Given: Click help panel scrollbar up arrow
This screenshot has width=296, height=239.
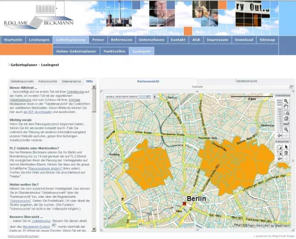Looking at the screenshot, I should click(94, 87).
